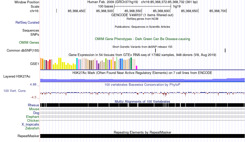Click the OMIM Gene Phenotypes title text
The width and height of the screenshot is (245, 142).
point(143,39)
